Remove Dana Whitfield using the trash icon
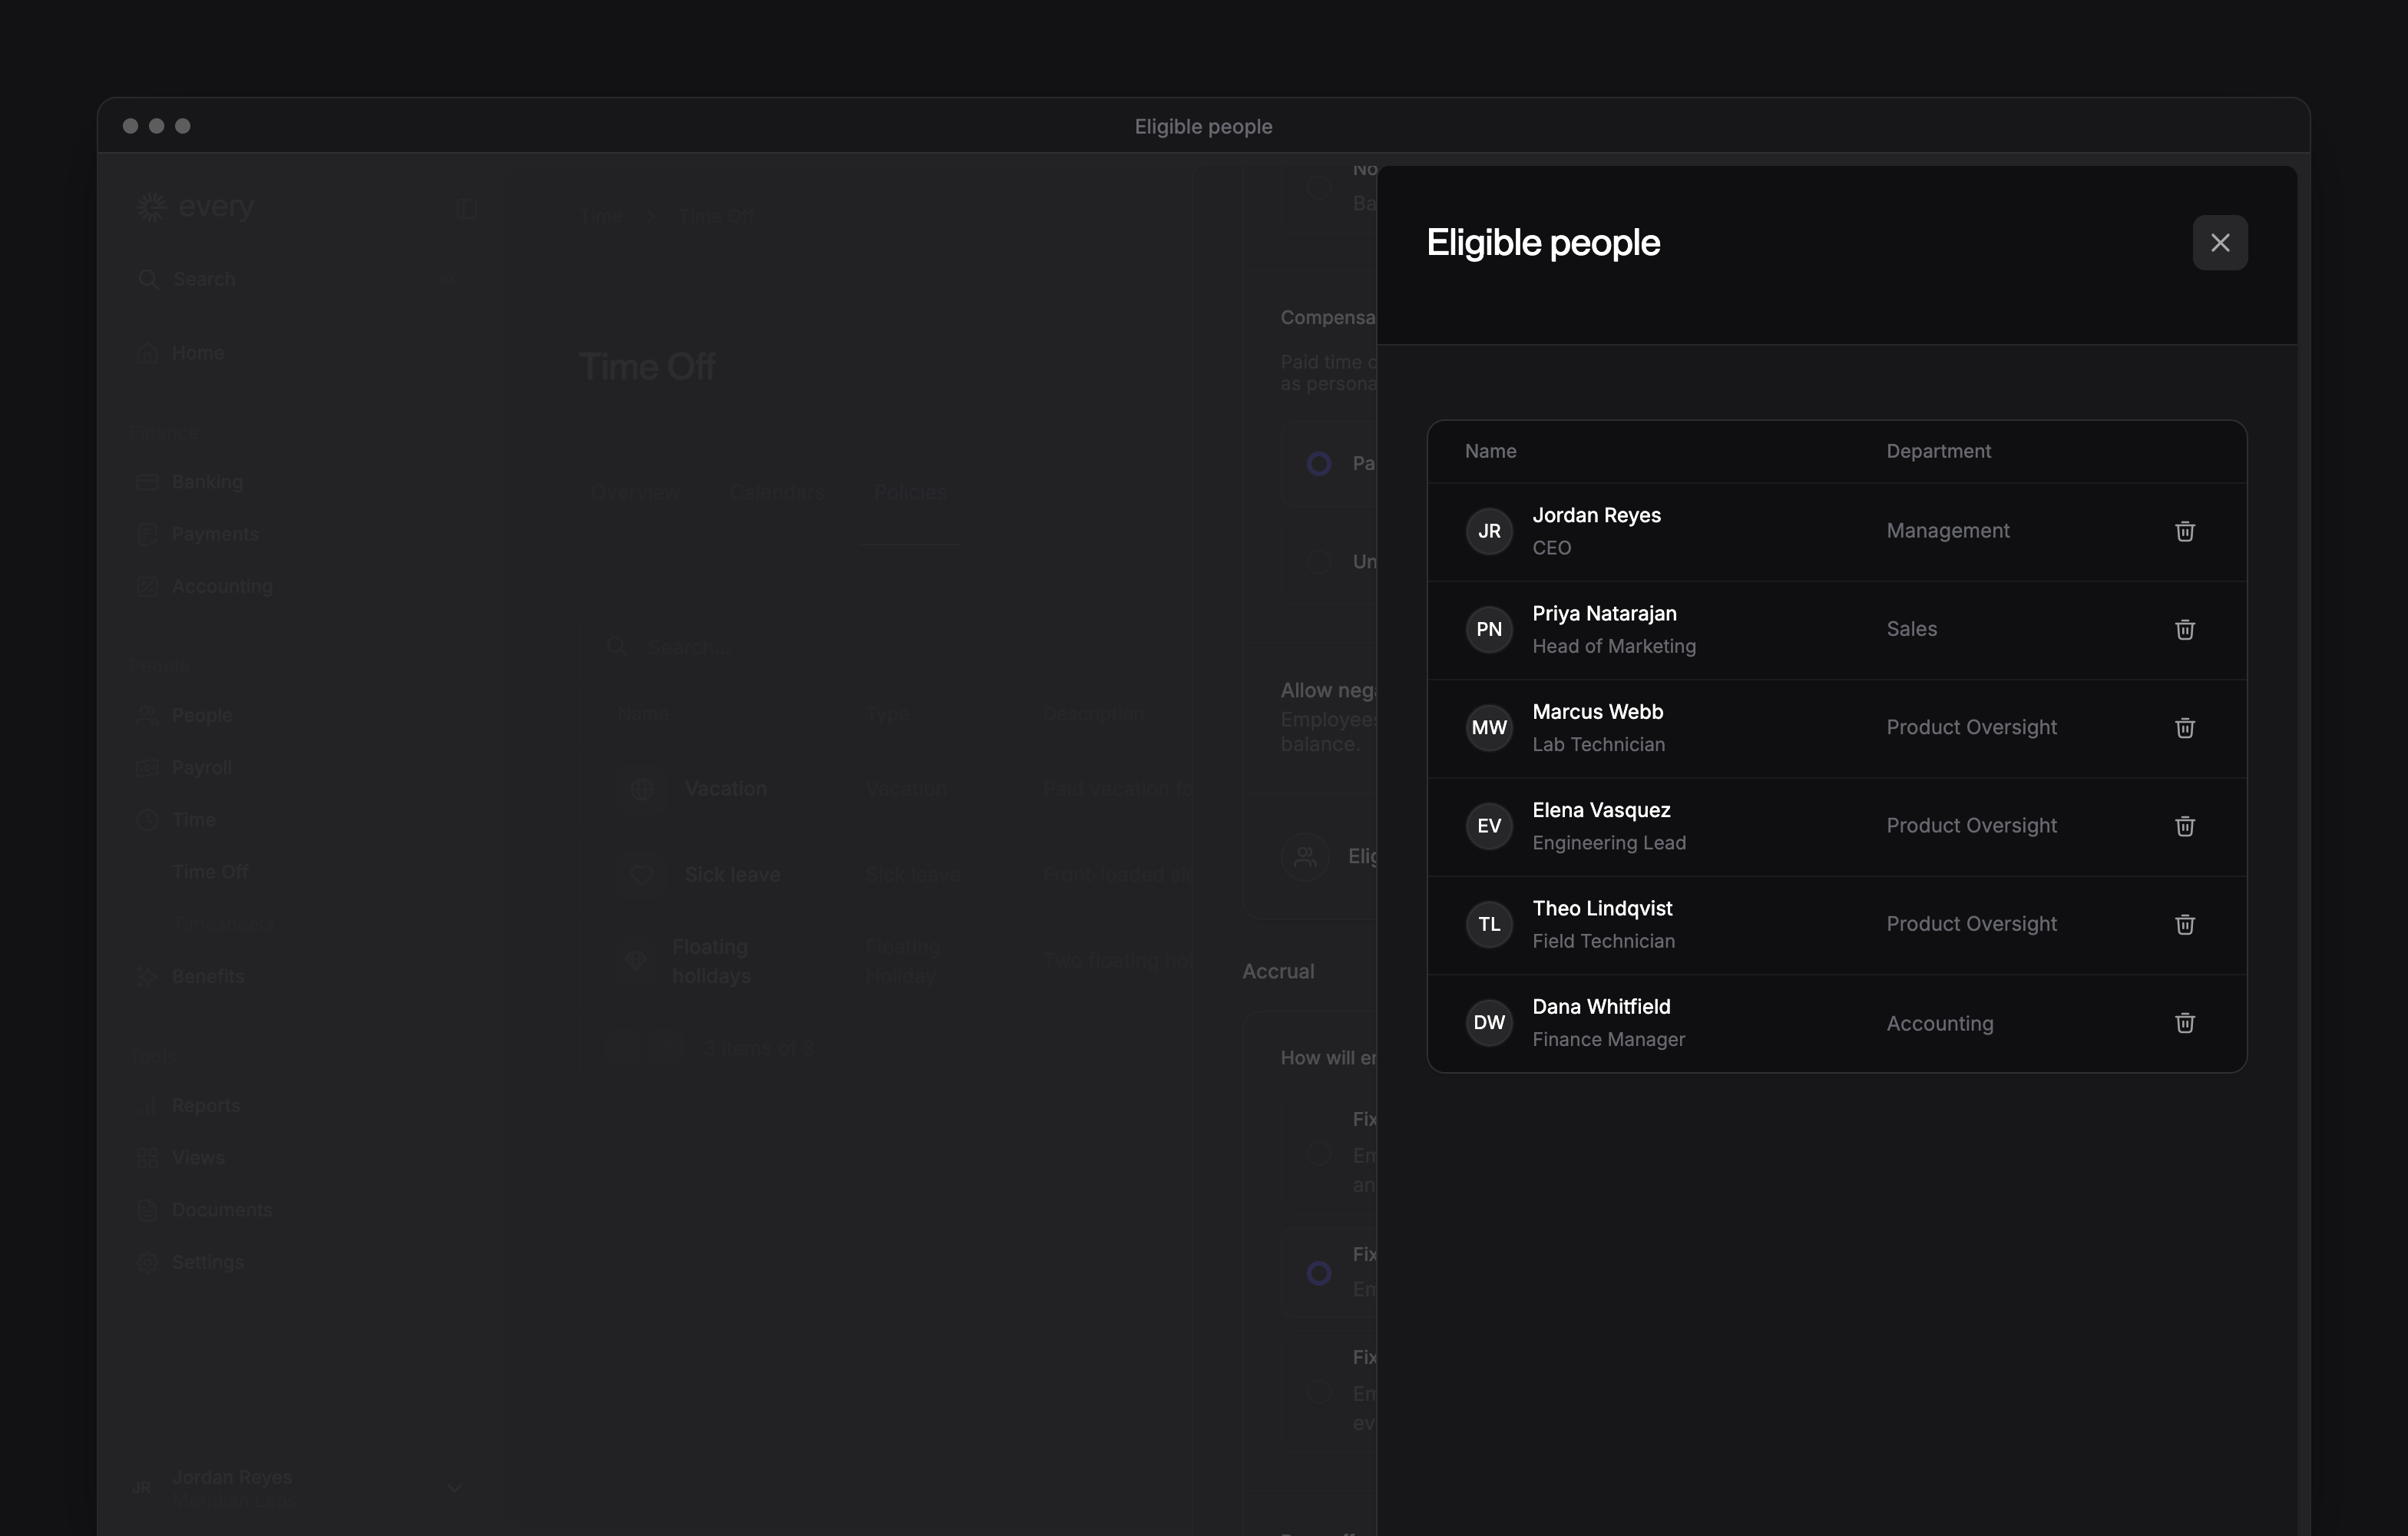The width and height of the screenshot is (2408, 1536). point(2185,1023)
